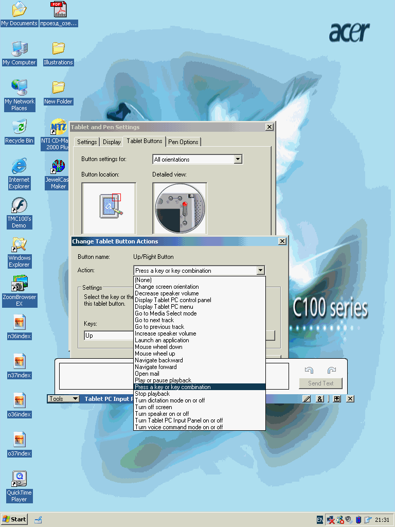
Task: Click the disconnected network tray icon
Action: coord(331,520)
